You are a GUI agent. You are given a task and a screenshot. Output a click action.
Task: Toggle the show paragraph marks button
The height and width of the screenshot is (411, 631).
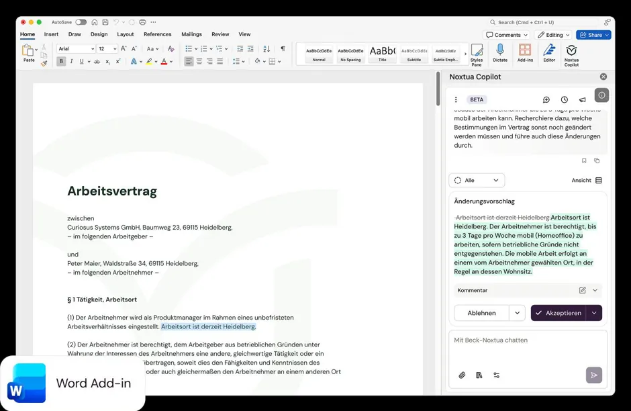click(283, 49)
